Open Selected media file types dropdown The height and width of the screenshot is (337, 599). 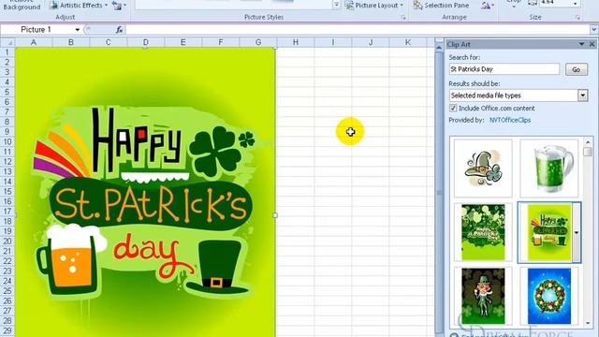(582, 95)
